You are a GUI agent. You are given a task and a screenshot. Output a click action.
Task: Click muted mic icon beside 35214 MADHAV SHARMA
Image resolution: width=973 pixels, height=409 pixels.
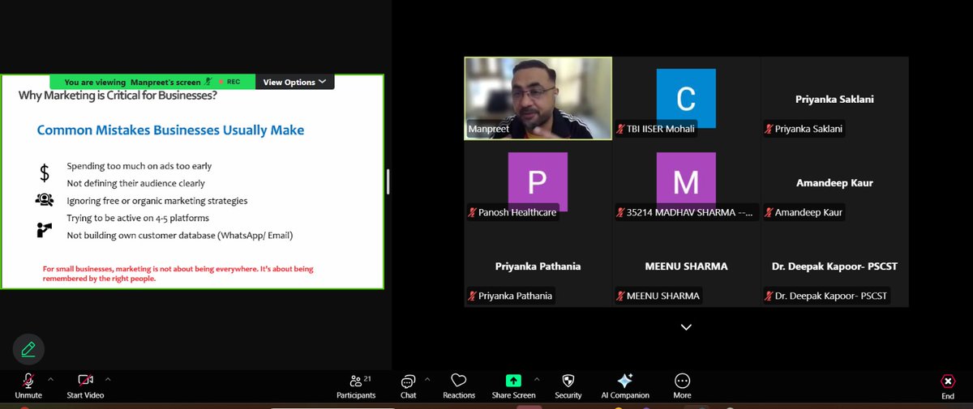[x=620, y=212]
